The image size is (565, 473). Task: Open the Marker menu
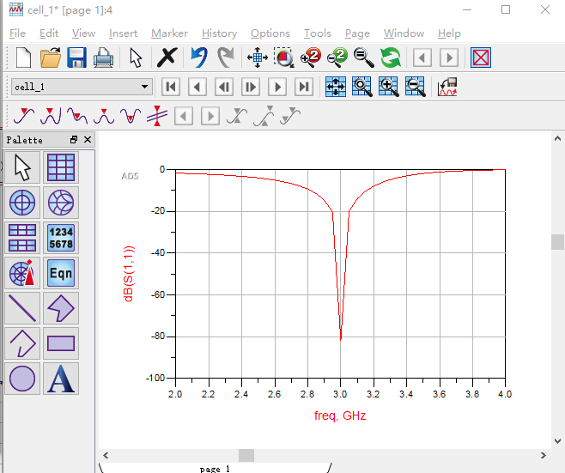point(169,33)
